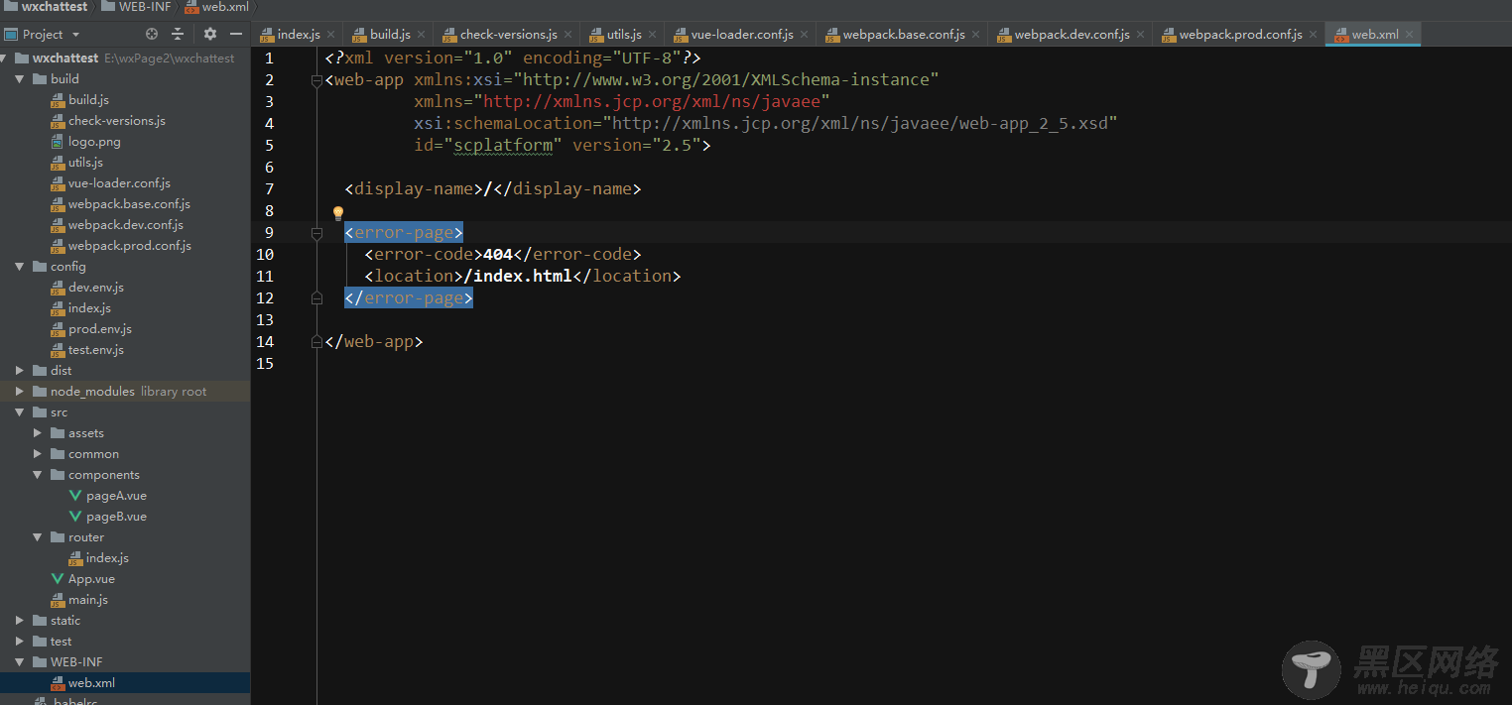Switch to the webpack.dev.conf.js tab
This screenshot has width=1512, height=705.
click(x=1071, y=35)
